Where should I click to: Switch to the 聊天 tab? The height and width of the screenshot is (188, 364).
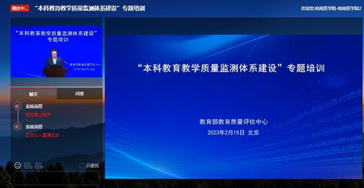pyautogui.click(x=33, y=94)
